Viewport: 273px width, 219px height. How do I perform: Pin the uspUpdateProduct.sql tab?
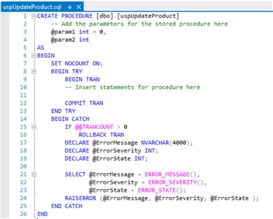tap(70, 7)
